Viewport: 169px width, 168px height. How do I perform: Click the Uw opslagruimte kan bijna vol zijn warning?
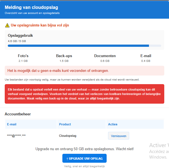tap(40, 25)
